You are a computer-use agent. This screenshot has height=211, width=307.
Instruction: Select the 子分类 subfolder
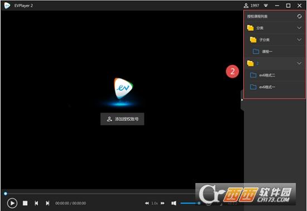[x=275, y=40]
